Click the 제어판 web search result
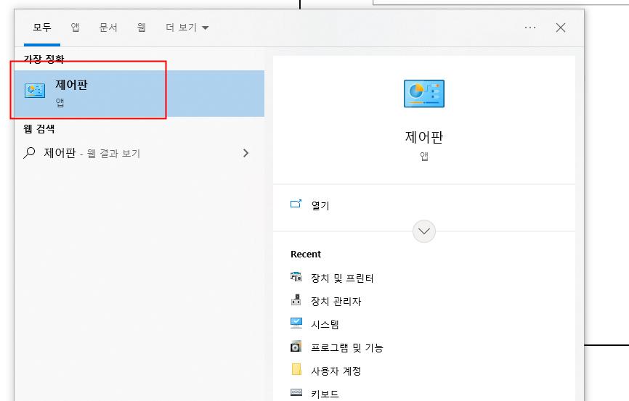 coord(139,153)
